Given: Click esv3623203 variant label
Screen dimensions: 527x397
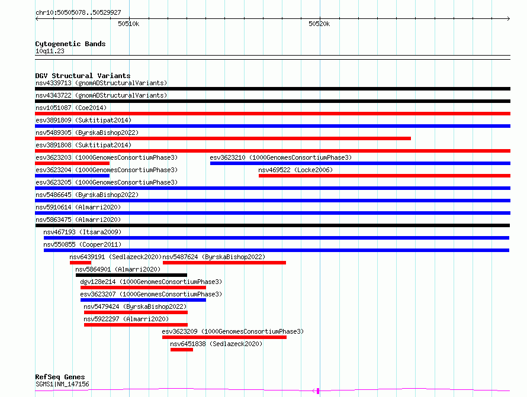Looking at the screenshot, I should click(x=107, y=157).
